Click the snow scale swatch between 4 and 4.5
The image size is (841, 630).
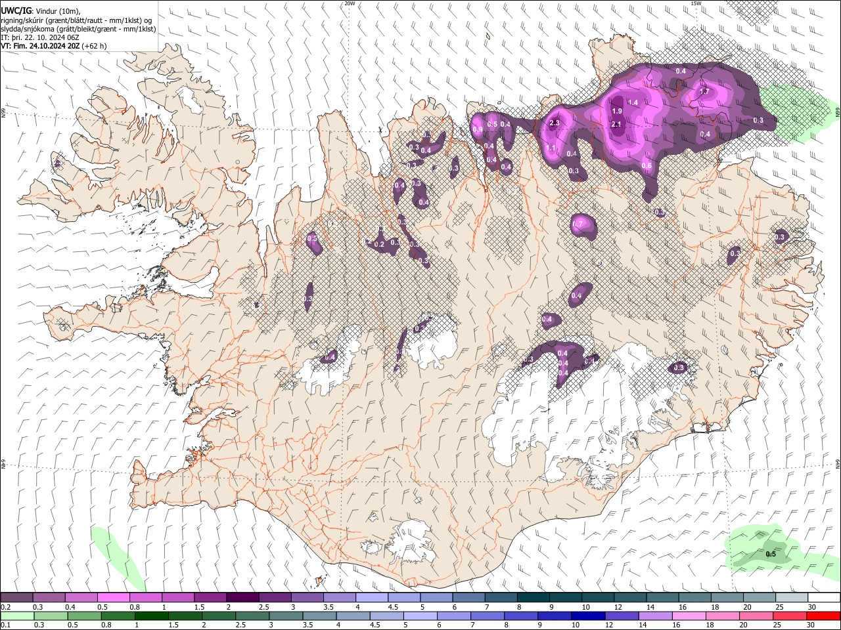click(x=371, y=598)
